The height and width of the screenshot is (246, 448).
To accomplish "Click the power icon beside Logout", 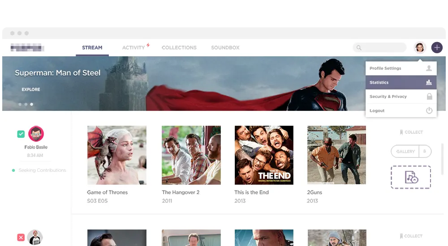I will point(429,110).
